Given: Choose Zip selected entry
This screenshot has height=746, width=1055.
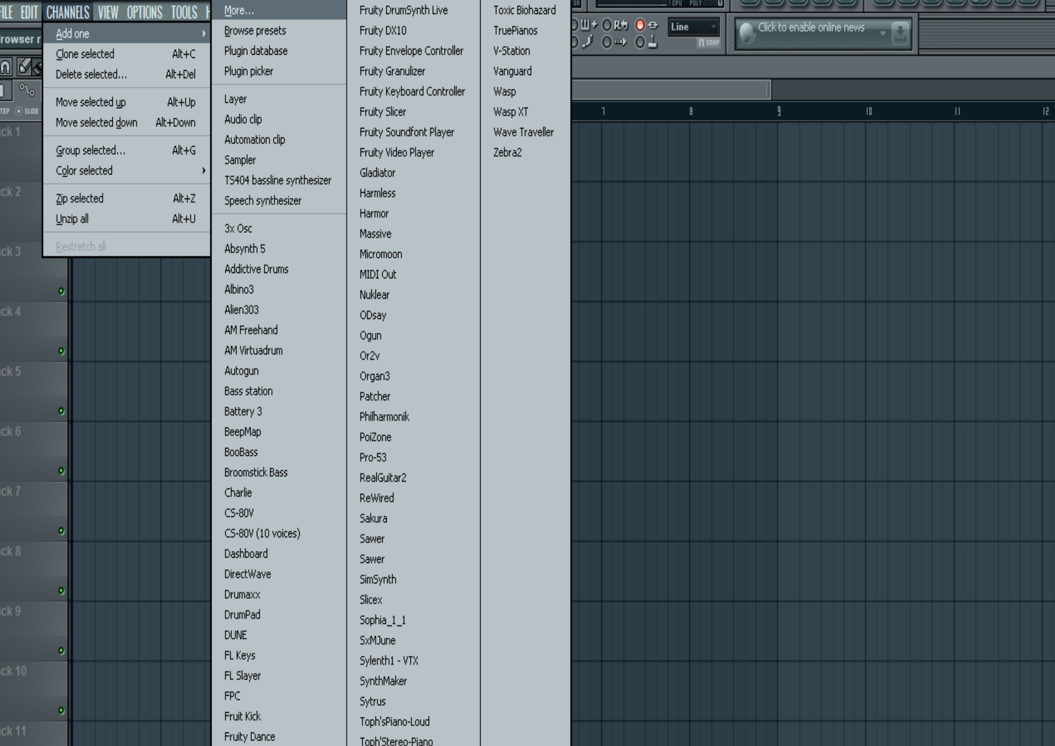Looking at the screenshot, I should point(126,198).
